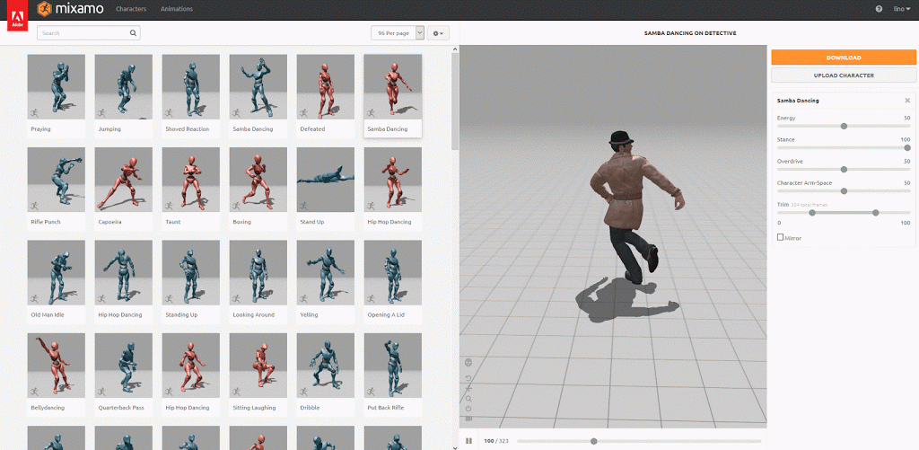Viewport: 919px width, 450px height.
Task: Select the Put Back Rifle animation thumbnail
Action: pyautogui.click(x=393, y=366)
